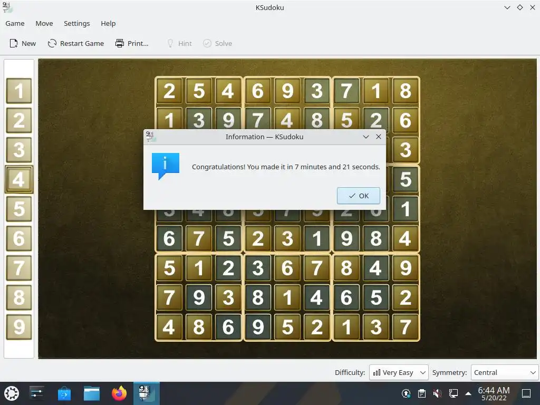Select number 9 in the number palette
This screenshot has width=540, height=405.
pos(19,327)
